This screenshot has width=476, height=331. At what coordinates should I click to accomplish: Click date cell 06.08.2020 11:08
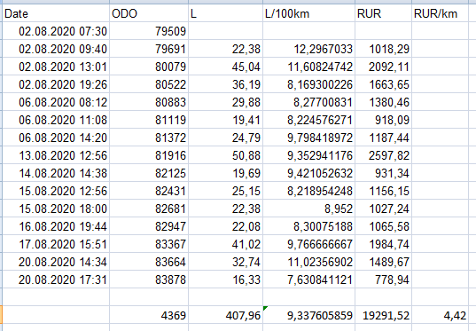pyautogui.click(x=56, y=120)
